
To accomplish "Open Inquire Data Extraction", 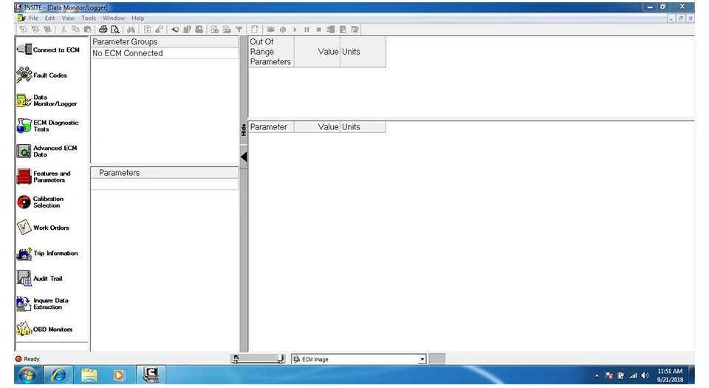I will [x=43, y=304].
